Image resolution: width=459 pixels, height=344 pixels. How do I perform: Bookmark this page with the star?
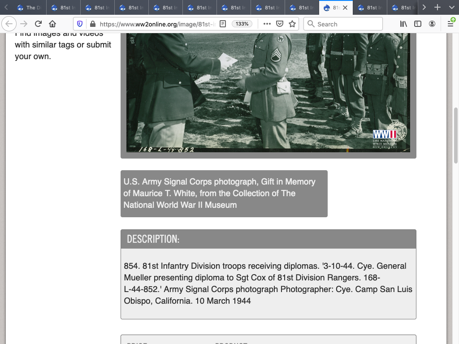292,24
